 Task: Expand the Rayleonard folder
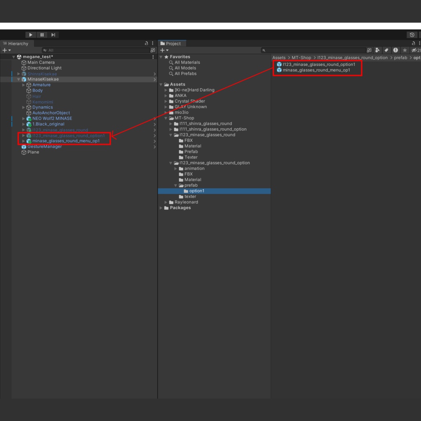click(166, 202)
